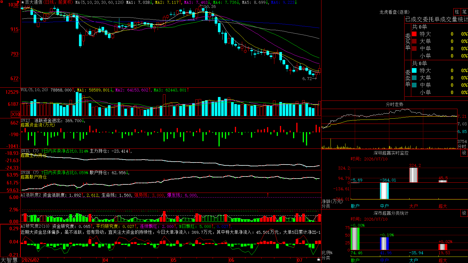Click the AI研究度2(10) indicator label
468x263 pixels.
(35, 226)
